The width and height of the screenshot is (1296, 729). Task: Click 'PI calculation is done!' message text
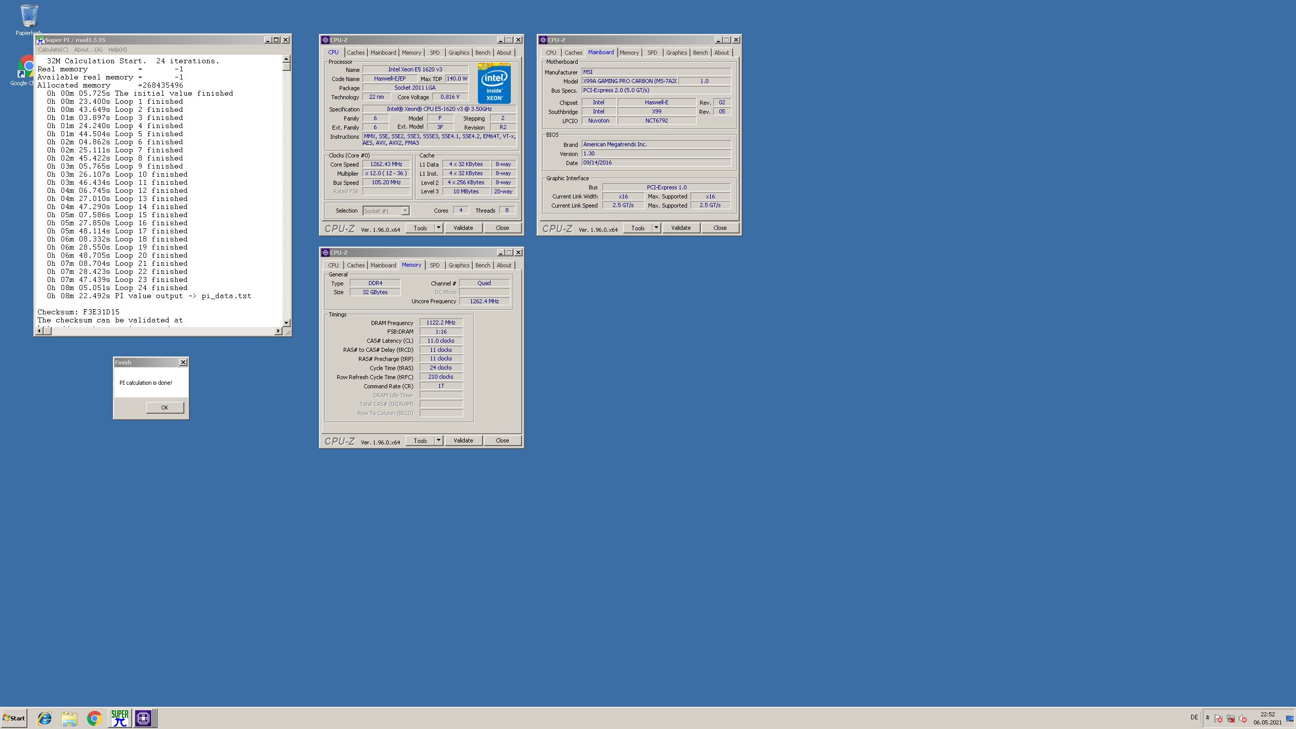(x=146, y=383)
